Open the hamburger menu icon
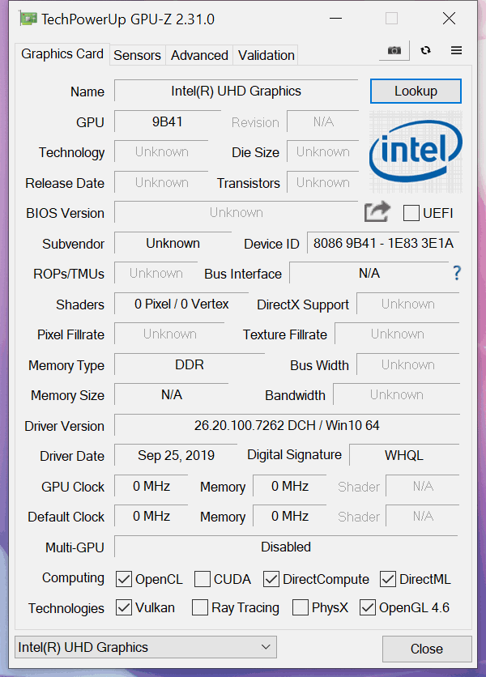This screenshot has width=486, height=677. (456, 50)
